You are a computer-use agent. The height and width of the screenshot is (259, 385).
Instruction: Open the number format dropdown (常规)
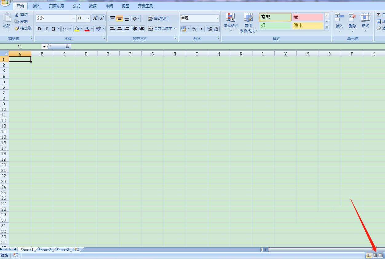(217, 18)
